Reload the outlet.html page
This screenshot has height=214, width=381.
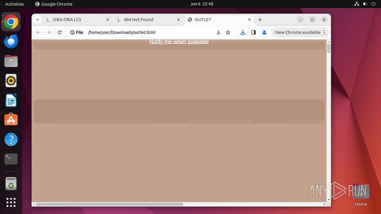(60, 32)
